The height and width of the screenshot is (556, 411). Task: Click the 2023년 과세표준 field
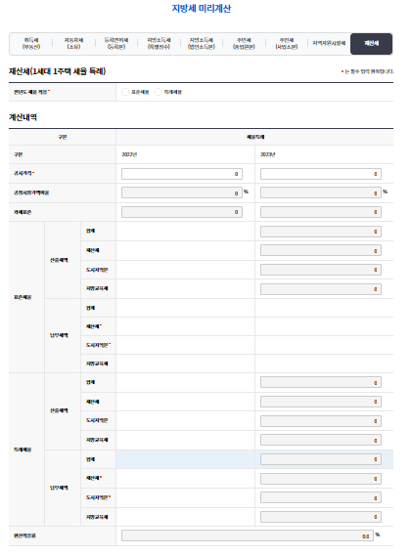pyautogui.click(x=321, y=212)
